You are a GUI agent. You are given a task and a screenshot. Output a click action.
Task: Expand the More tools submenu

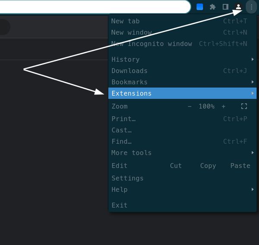182,152
